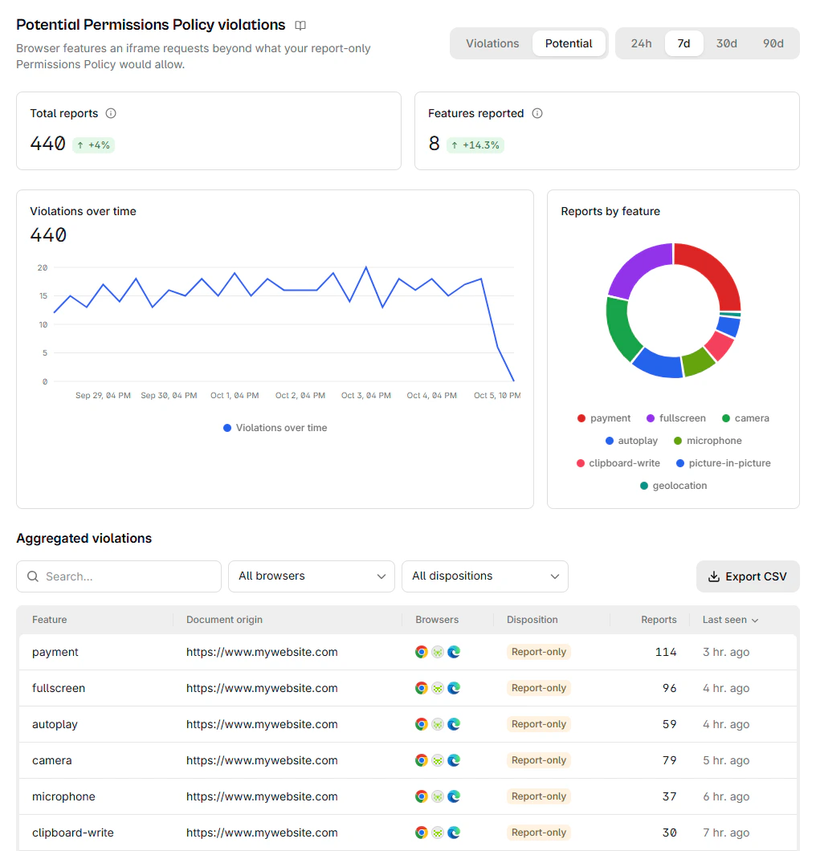Sort by the Feature column header

tap(50, 620)
